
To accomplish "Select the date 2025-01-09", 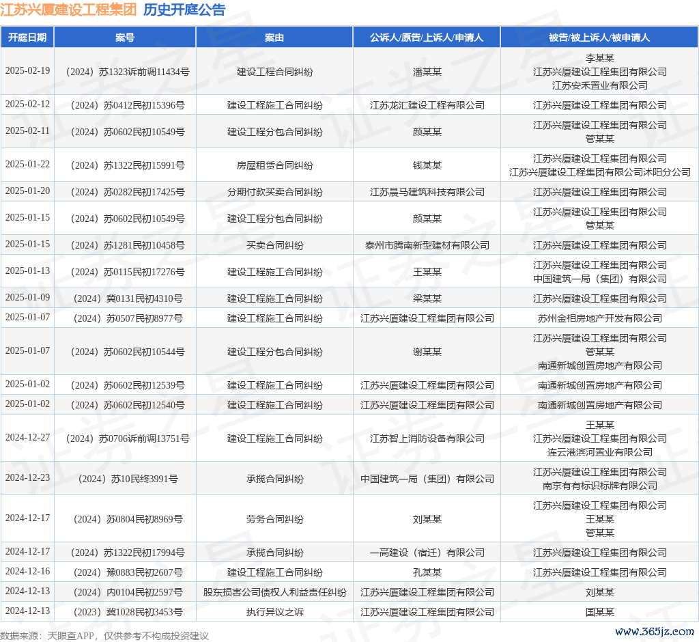I will [27, 298].
